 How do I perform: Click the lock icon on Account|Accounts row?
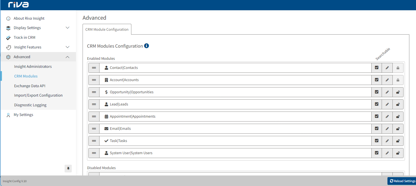pyautogui.click(x=398, y=80)
